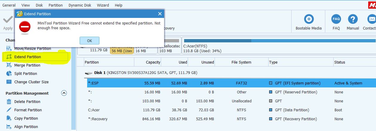This screenshot has height=131, width=376.
Task: Click the Change Cluster Size icon
Action: tap(9, 82)
